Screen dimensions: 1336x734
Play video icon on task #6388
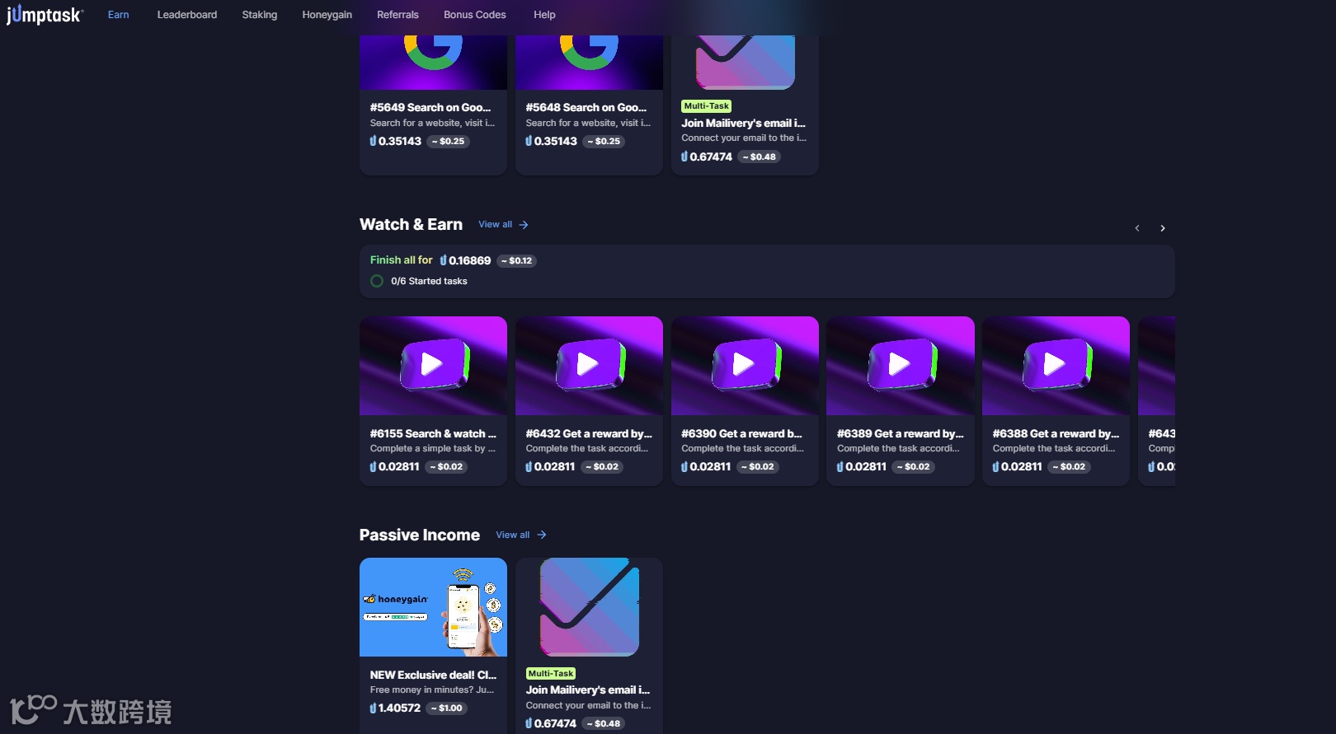click(1056, 364)
